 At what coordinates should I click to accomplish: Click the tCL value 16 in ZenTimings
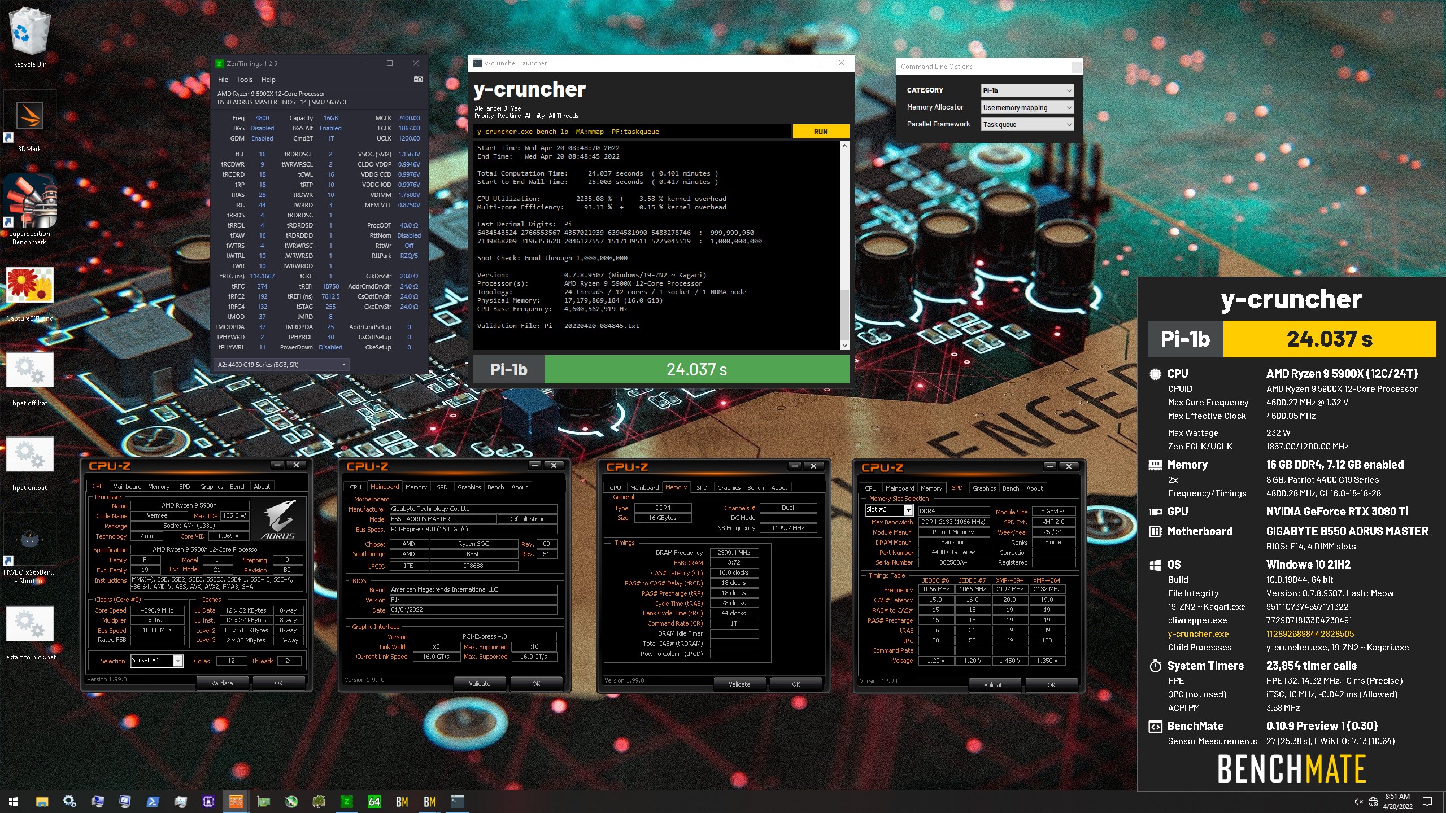coord(262,154)
